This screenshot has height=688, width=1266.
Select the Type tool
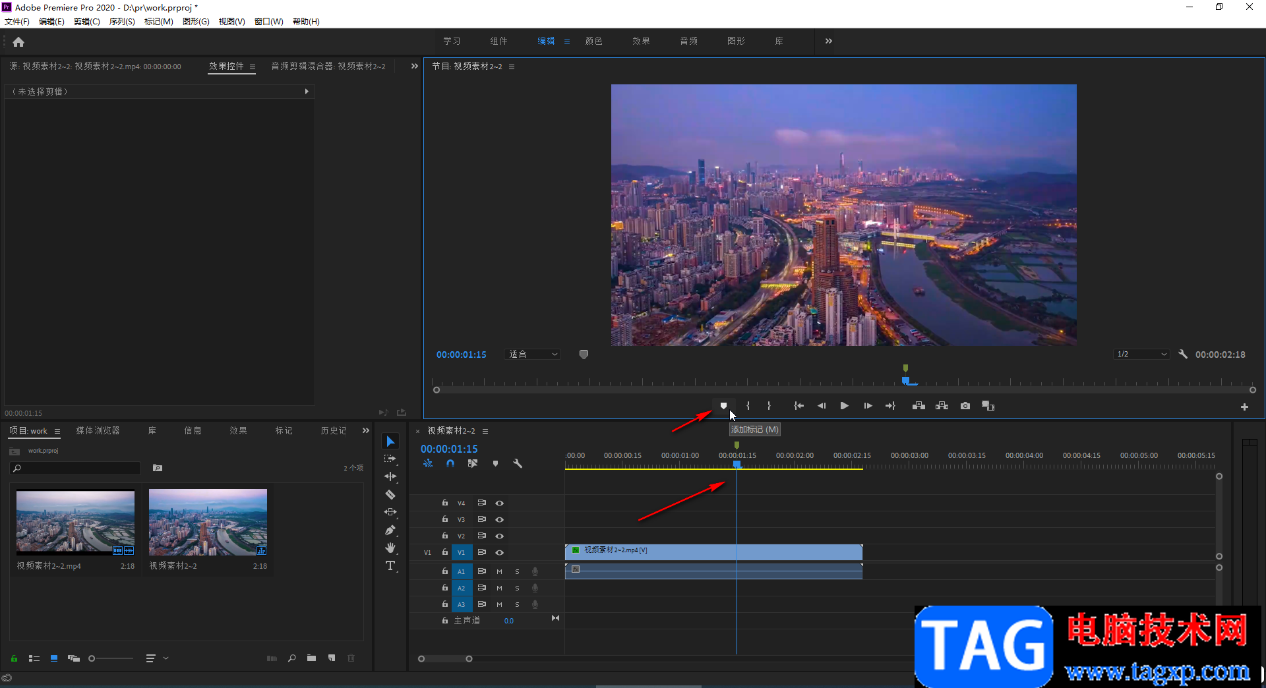point(390,565)
